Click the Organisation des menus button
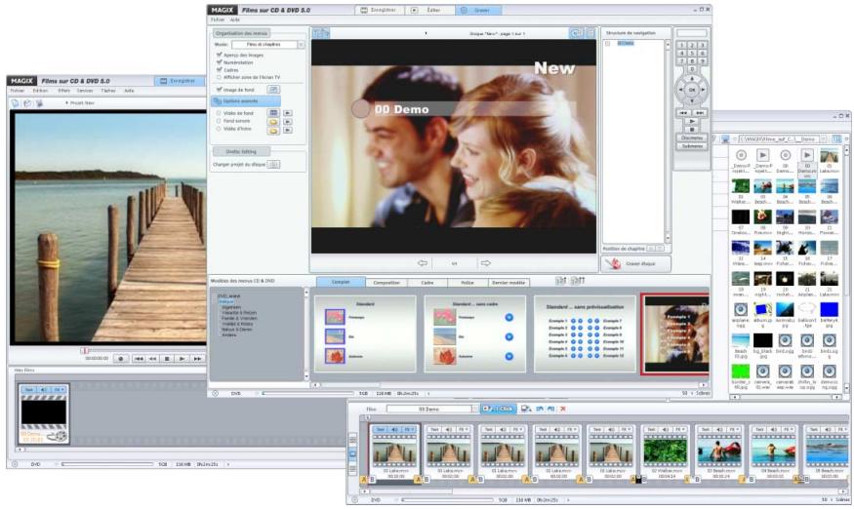This screenshot has width=854, height=510. (x=241, y=34)
